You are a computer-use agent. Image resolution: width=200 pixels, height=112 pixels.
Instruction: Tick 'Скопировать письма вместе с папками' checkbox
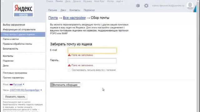click(69, 70)
